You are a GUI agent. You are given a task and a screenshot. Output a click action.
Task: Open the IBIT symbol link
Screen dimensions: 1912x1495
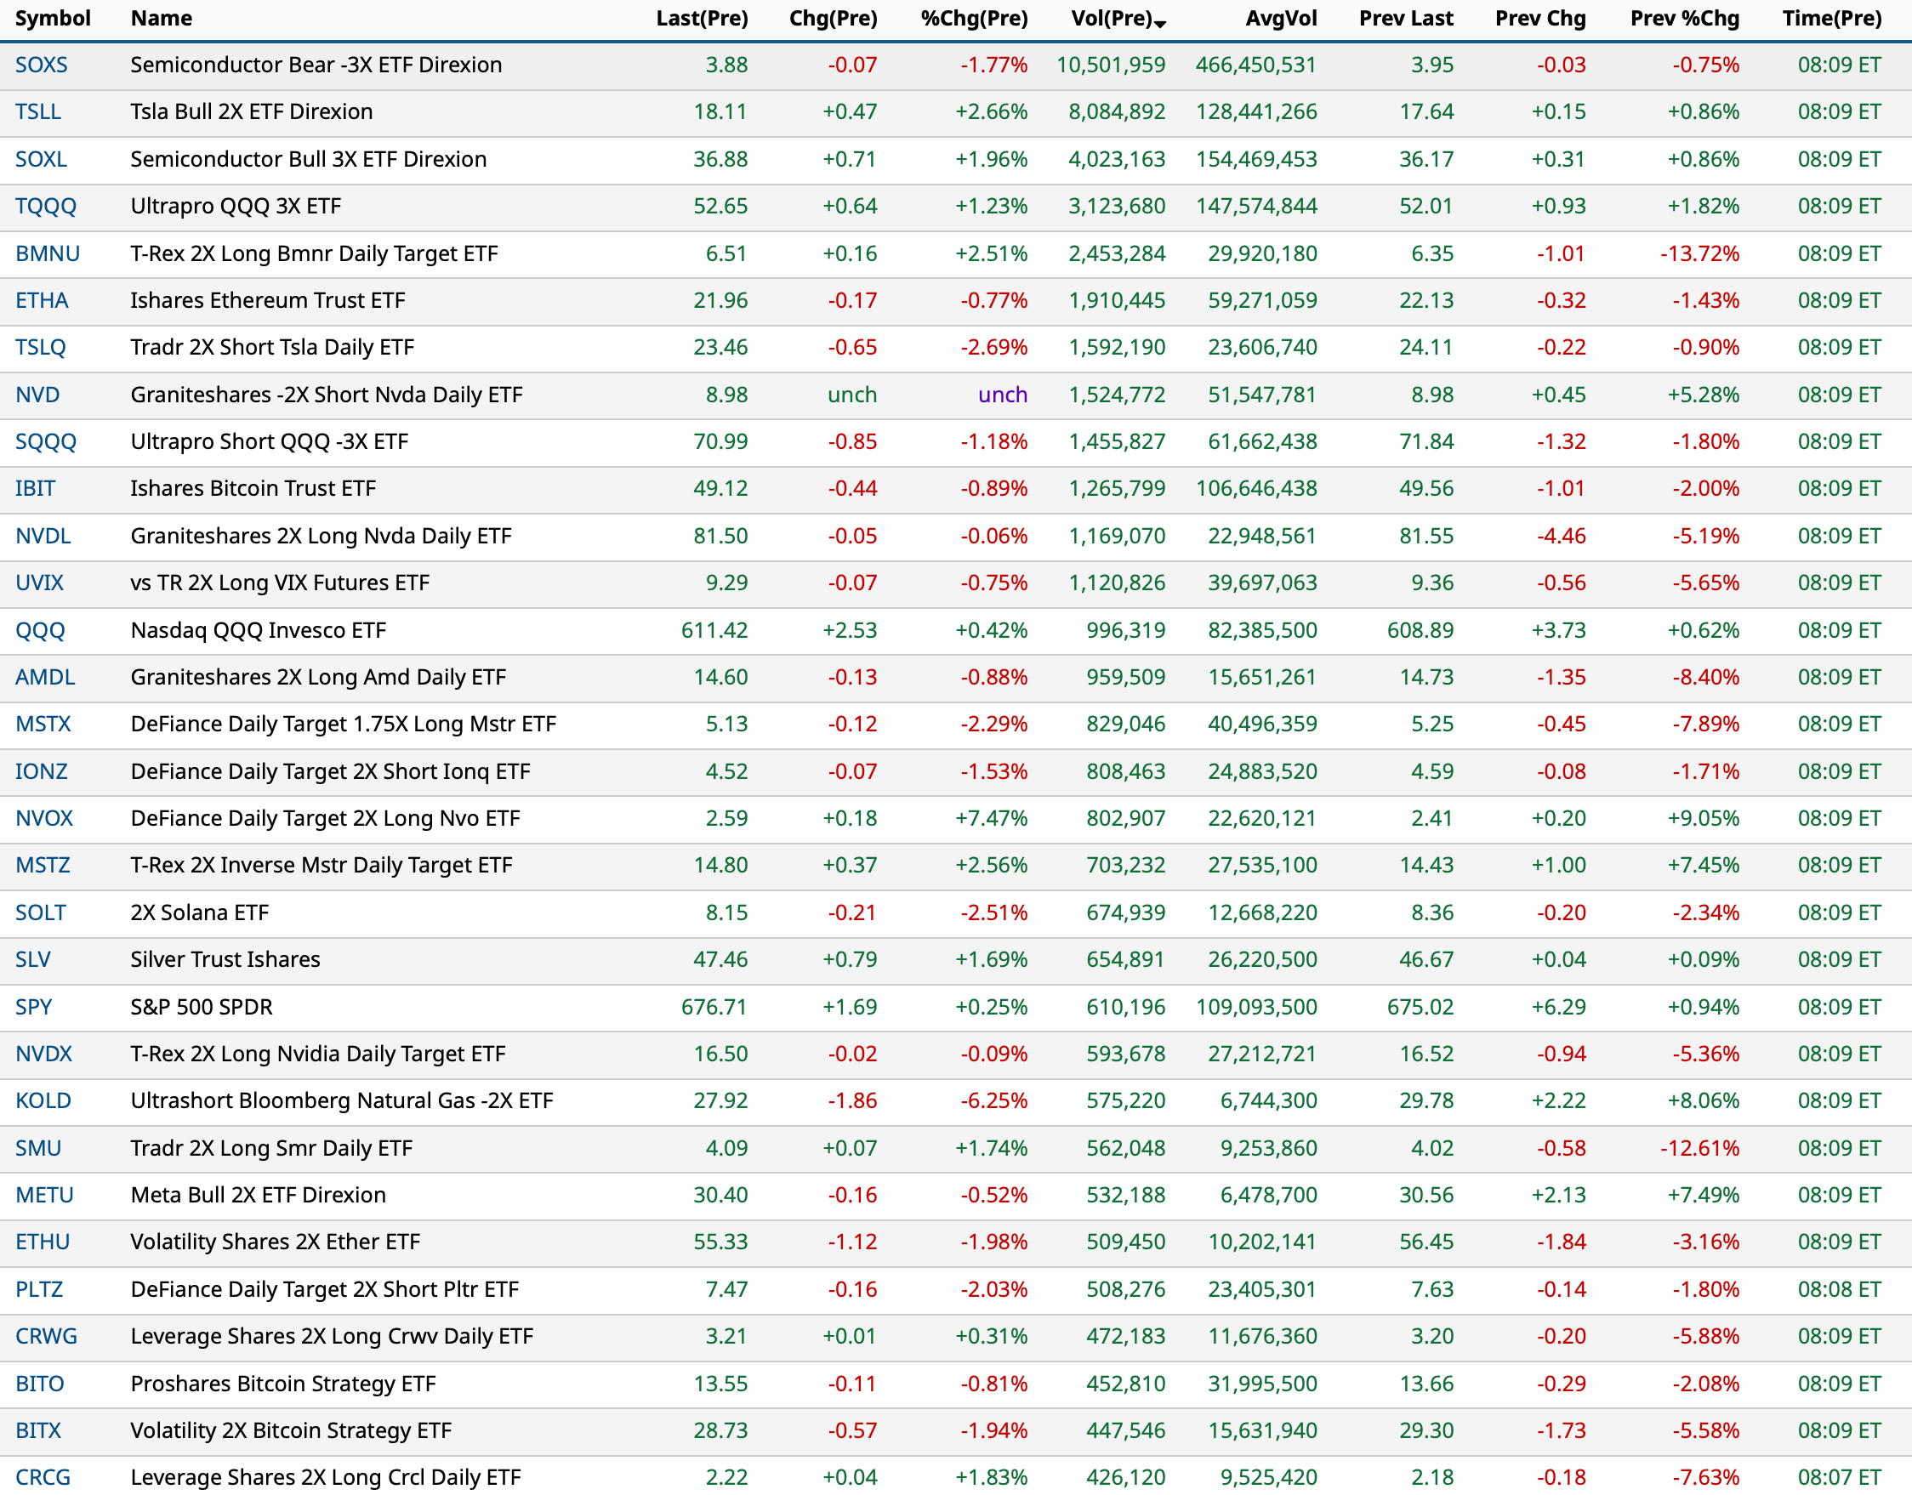35,489
